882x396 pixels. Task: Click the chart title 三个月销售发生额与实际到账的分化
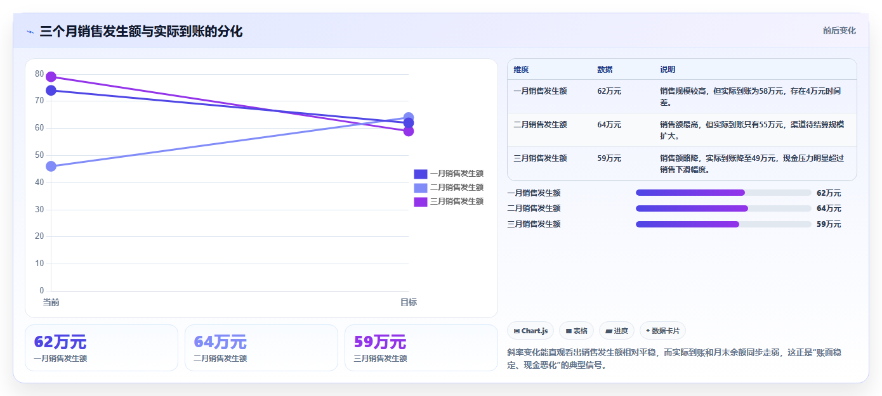tap(141, 31)
